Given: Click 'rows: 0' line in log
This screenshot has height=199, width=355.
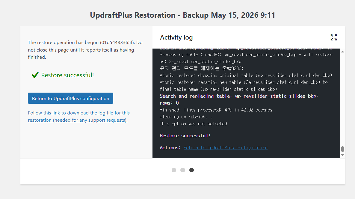Looking at the screenshot, I should click(x=169, y=103).
